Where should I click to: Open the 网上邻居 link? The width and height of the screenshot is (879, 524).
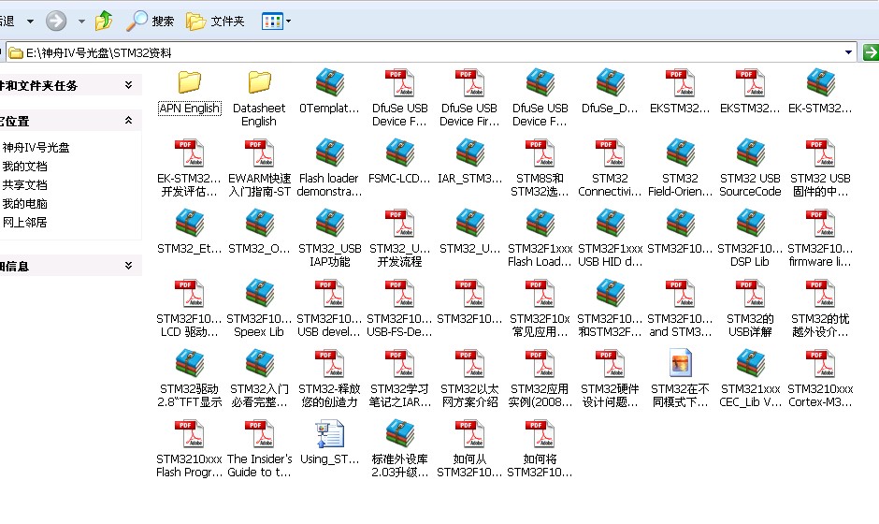[x=24, y=222]
